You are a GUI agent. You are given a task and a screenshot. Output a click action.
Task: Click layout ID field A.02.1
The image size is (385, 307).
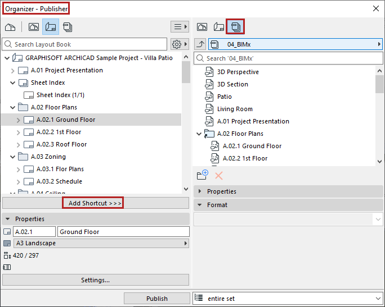(34, 232)
